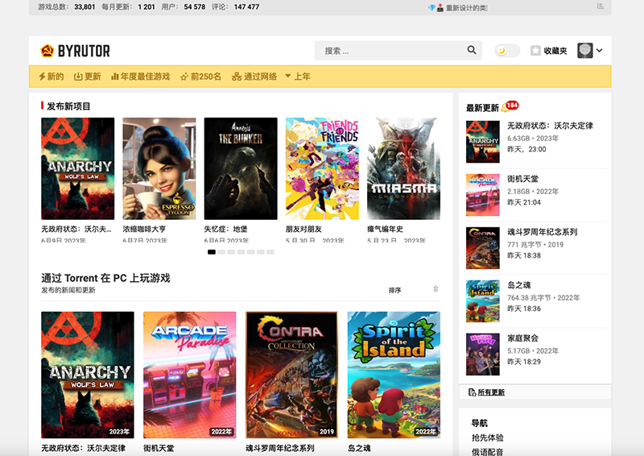Open 年度最佳游戏 menu item
The height and width of the screenshot is (456, 644).
click(x=140, y=77)
